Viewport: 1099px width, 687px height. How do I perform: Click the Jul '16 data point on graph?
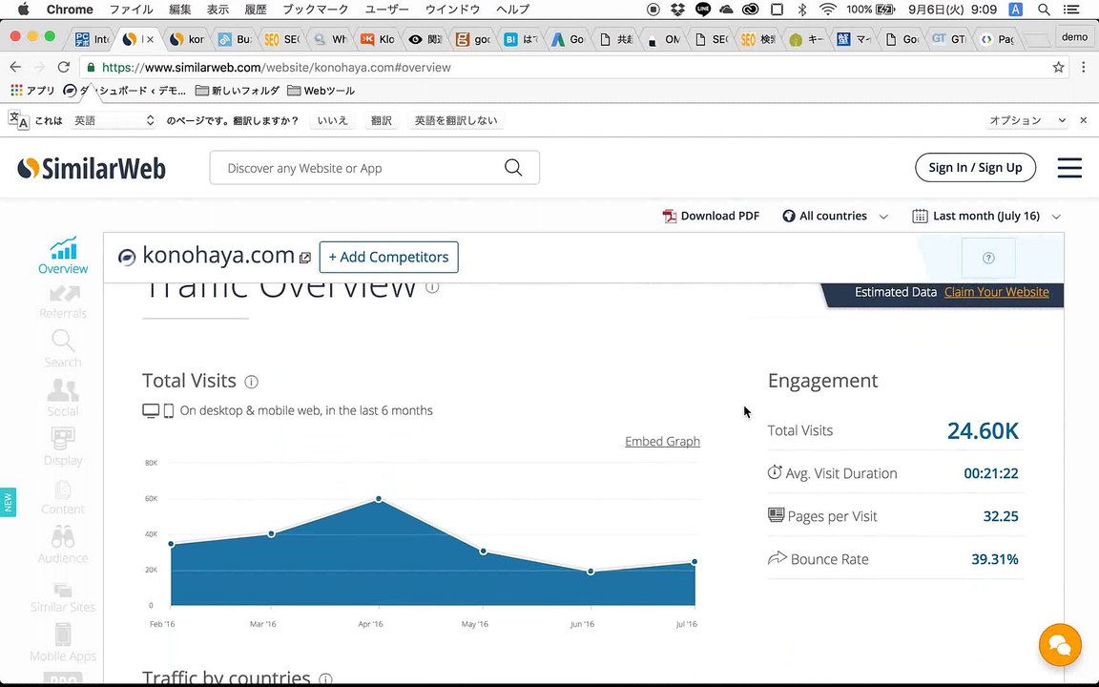694,561
